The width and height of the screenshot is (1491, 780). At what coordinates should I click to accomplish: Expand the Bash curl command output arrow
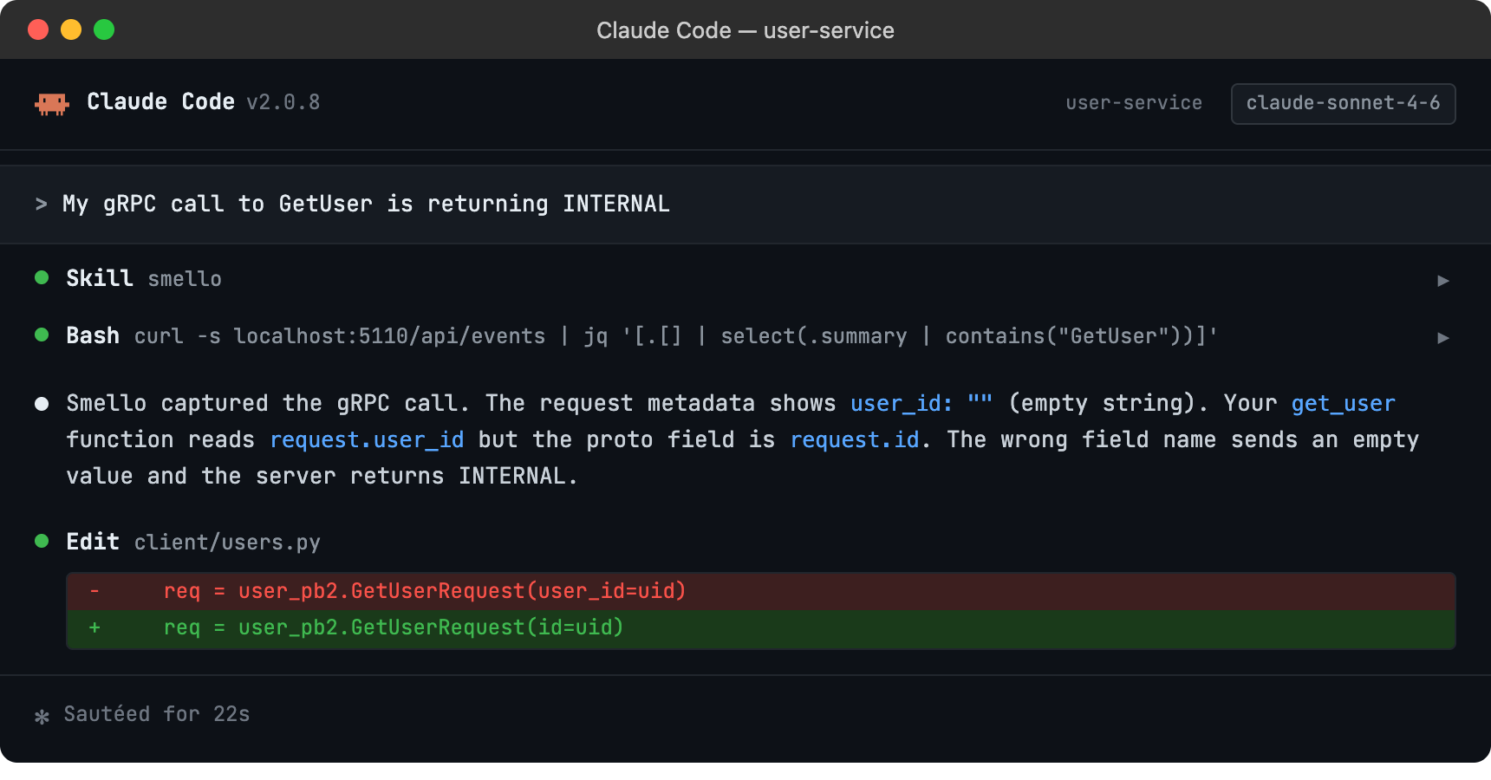(x=1443, y=337)
